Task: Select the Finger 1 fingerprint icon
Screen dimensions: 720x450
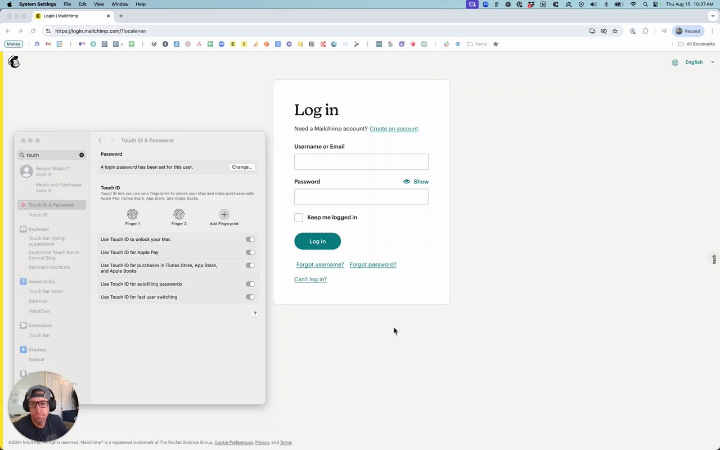Action: 132,214
